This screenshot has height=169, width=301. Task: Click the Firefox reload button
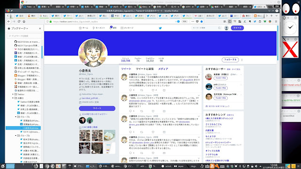point(19,22)
